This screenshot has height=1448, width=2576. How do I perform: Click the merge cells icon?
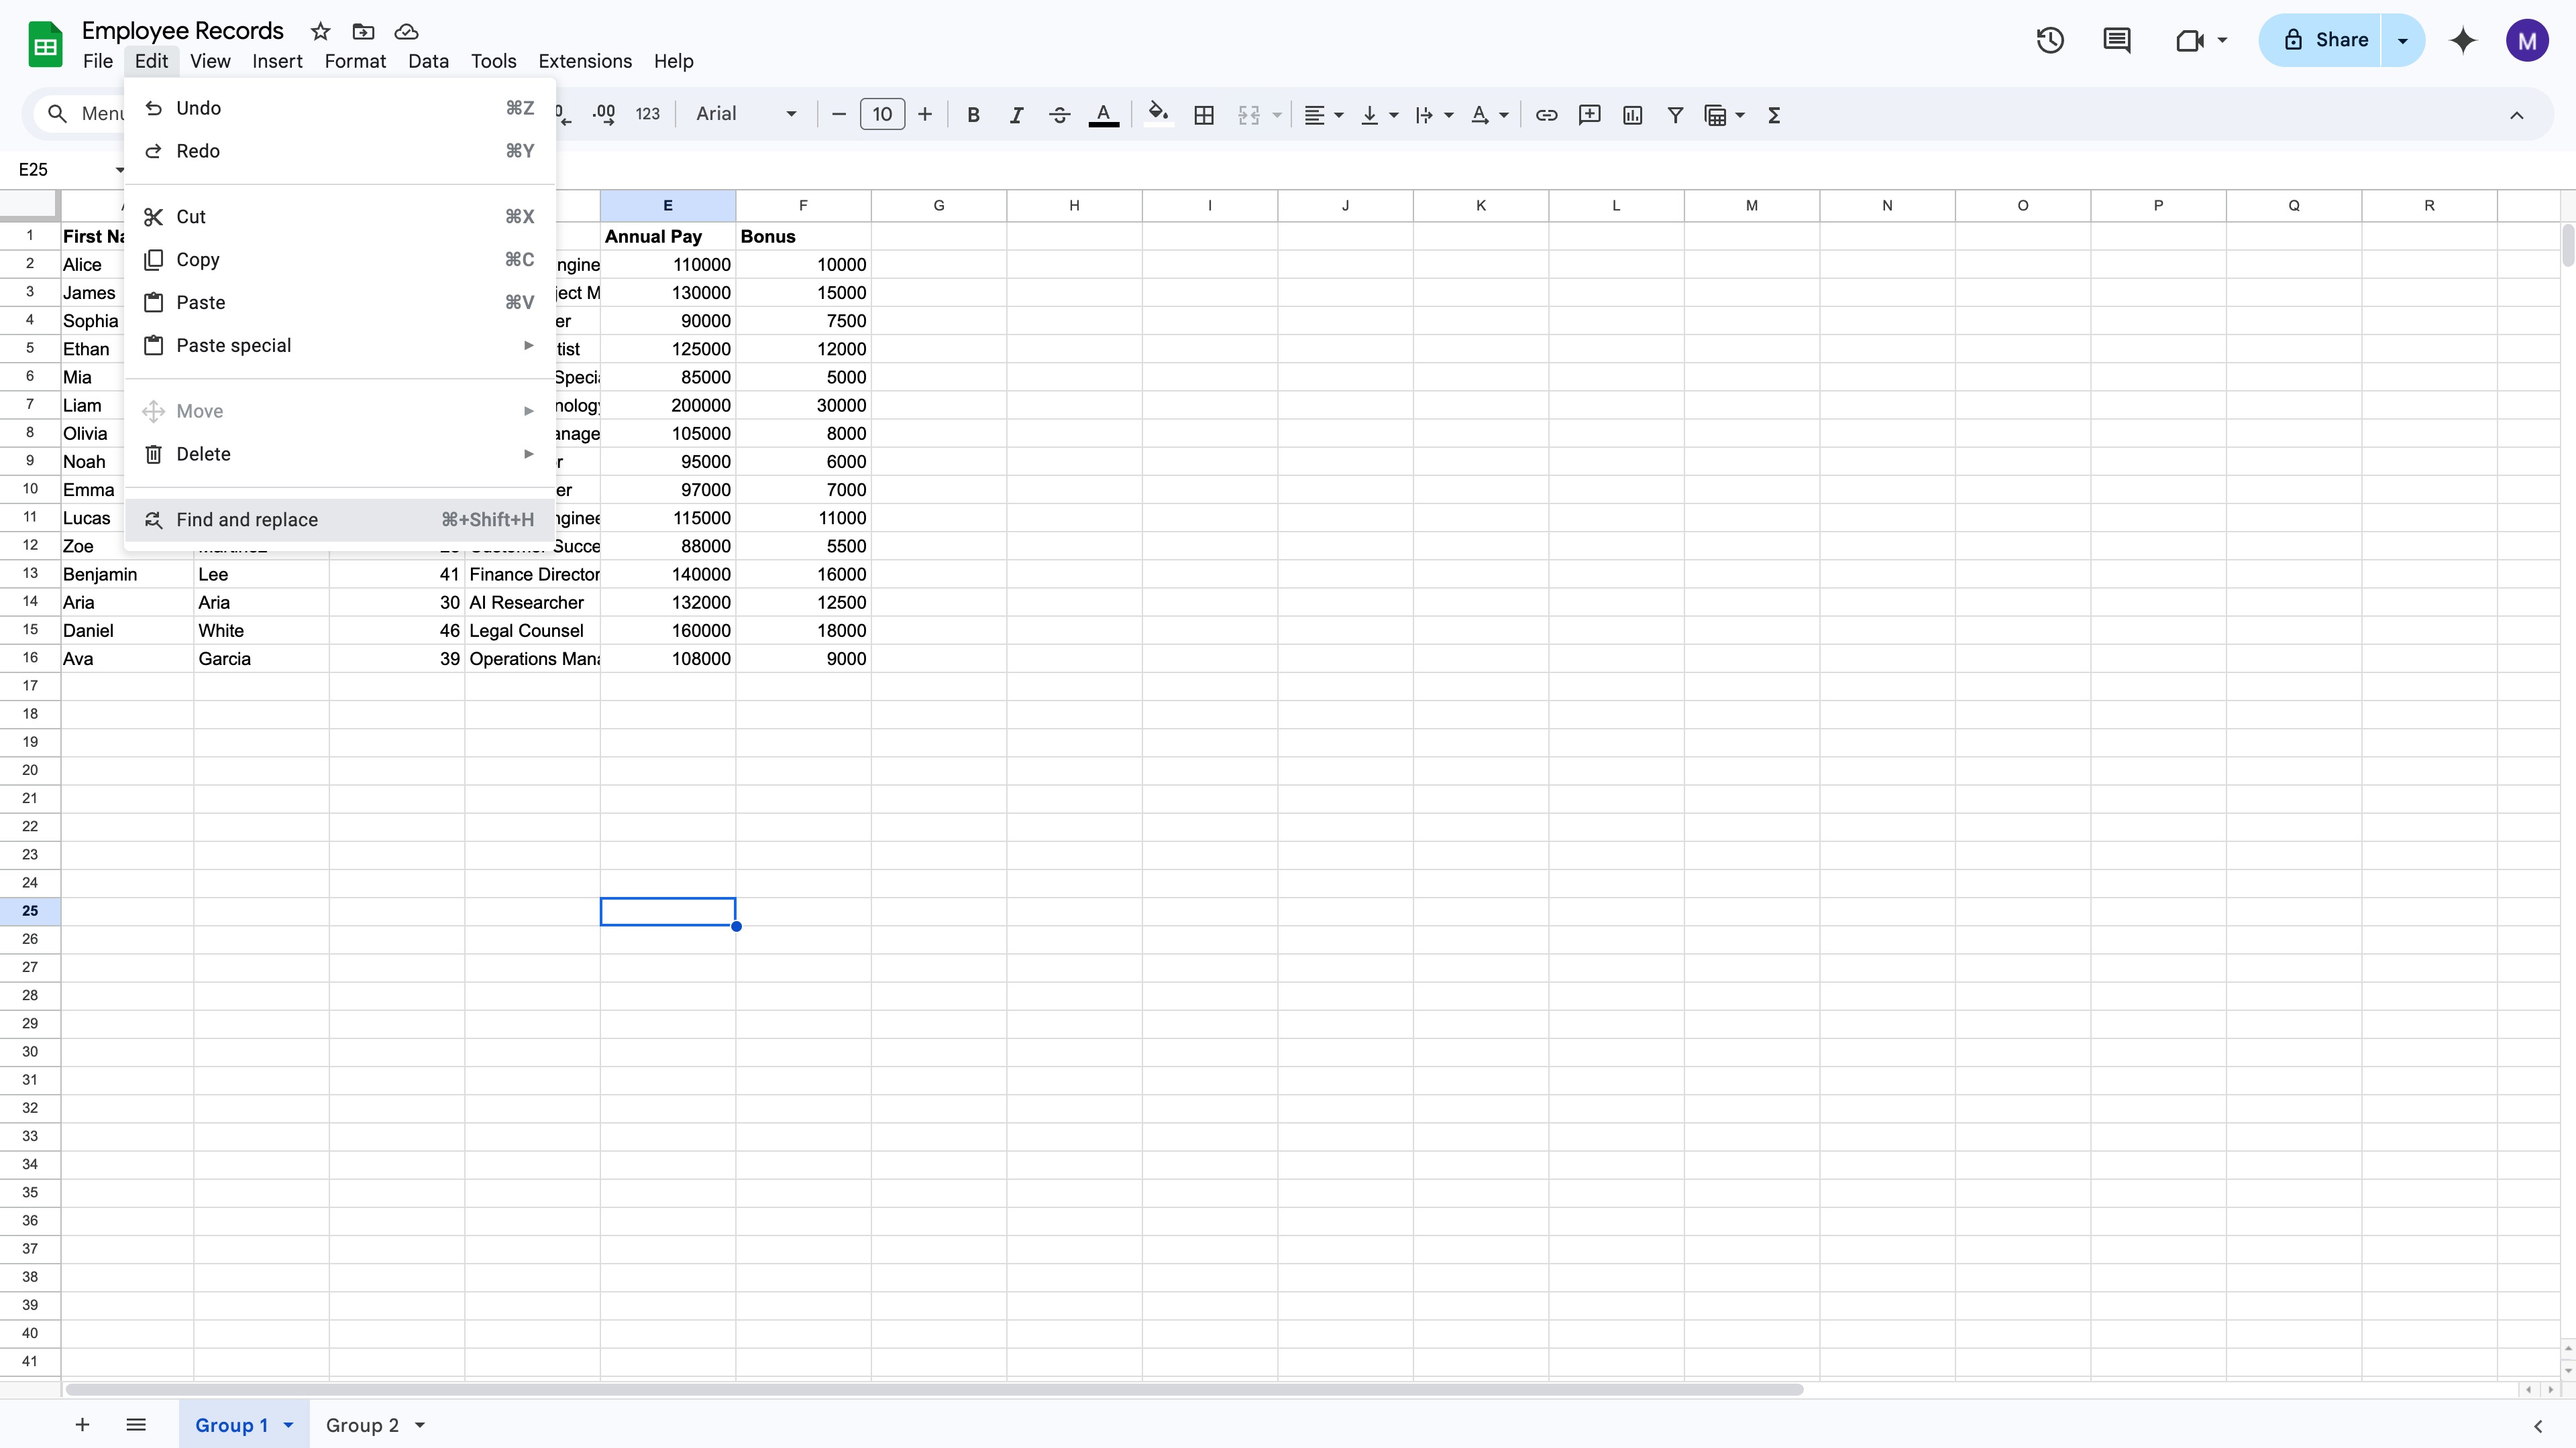coord(1248,115)
